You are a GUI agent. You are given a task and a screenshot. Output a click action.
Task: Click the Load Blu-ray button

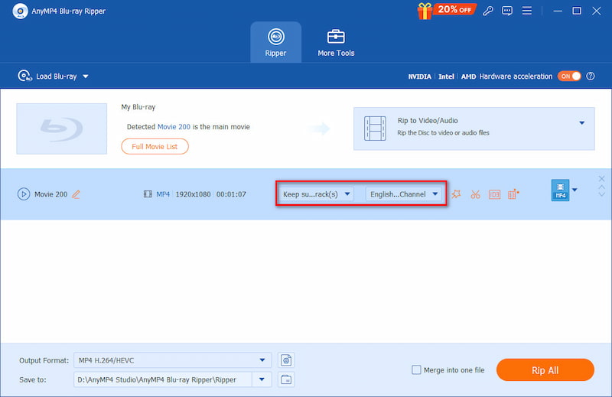pyautogui.click(x=47, y=76)
